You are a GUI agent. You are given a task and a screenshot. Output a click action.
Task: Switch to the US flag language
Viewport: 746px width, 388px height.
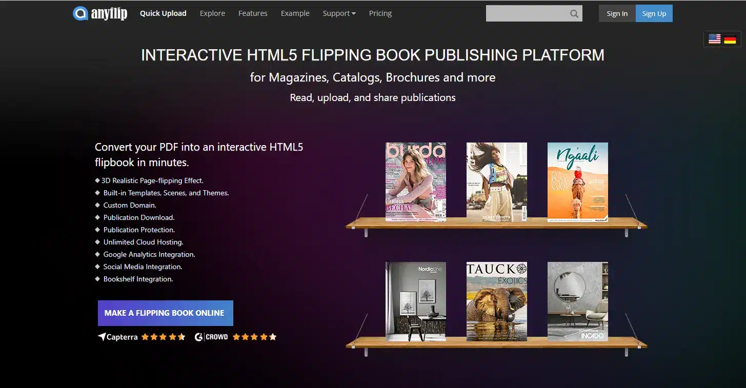[715, 39]
